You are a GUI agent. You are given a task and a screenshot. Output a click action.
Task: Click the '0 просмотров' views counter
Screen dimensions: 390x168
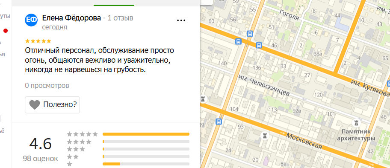click(47, 86)
